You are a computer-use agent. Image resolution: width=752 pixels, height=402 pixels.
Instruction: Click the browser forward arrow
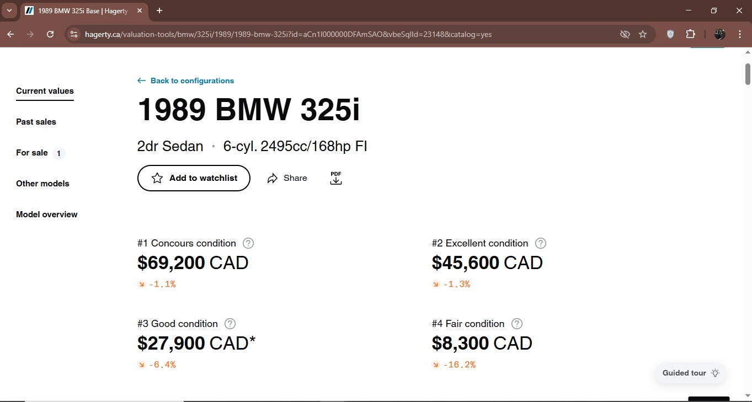click(30, 34)
